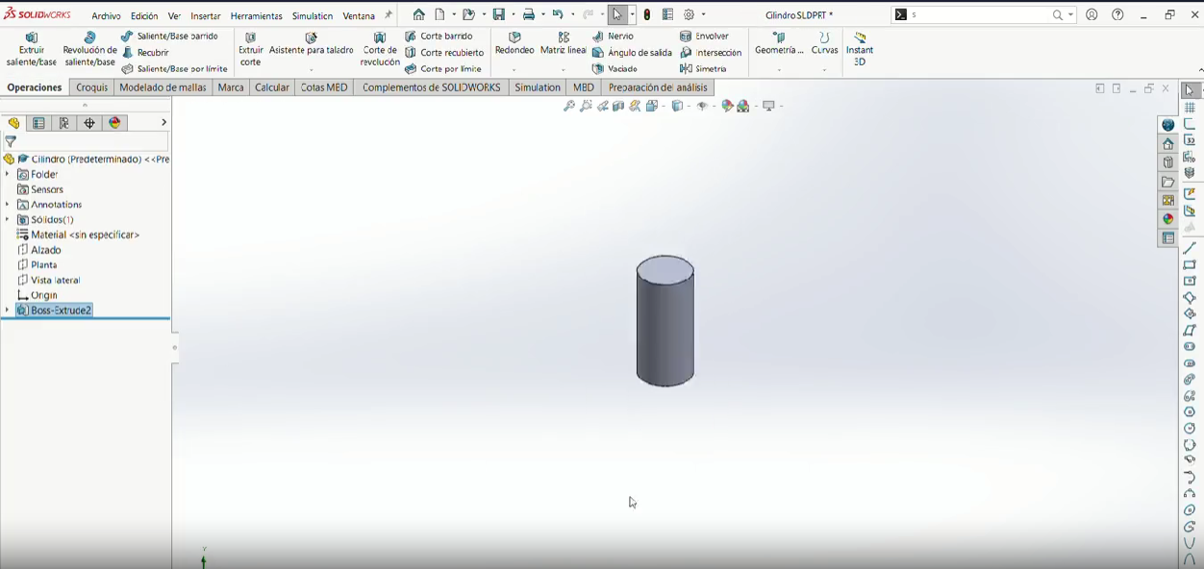Viewport: 1204px width, 569px height.
Task: Activate Extruir corte tool
Action: coord(250,49)
